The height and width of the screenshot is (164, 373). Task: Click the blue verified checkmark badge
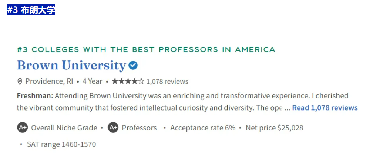[133, 65]
